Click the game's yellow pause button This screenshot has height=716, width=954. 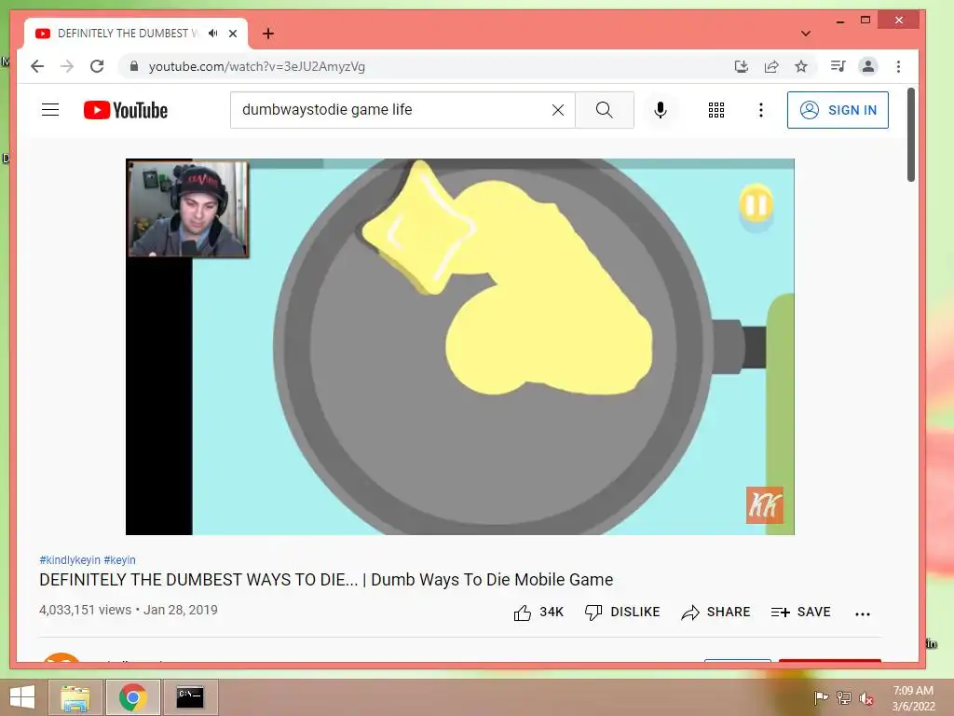tap(756, 206)
